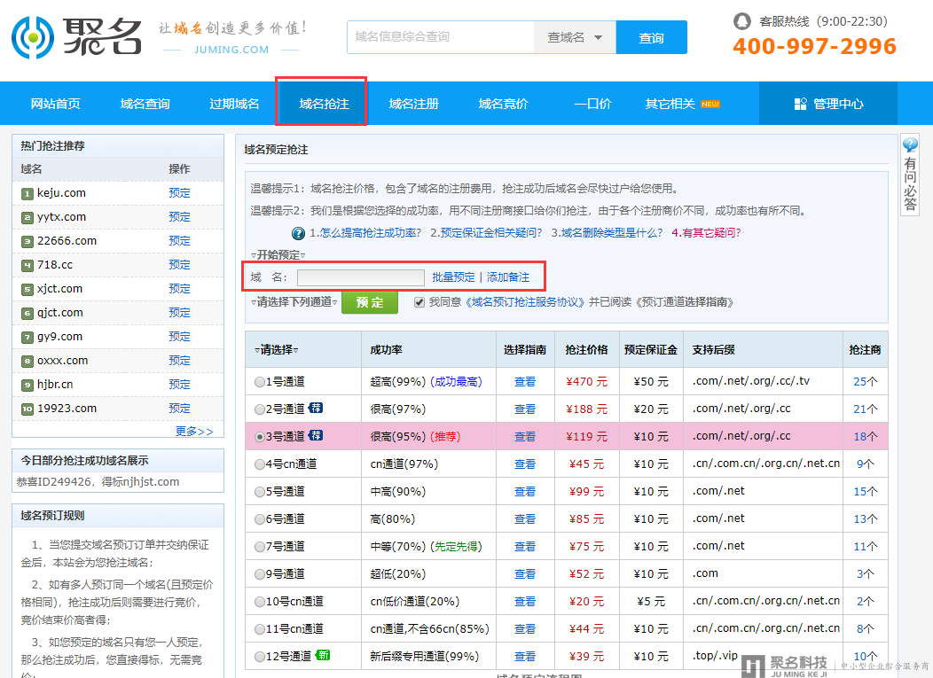The width and height of the screenshot is (933, 678).
Task: Click 4.有其它疑问? link
Action: [x=706, y=233]
